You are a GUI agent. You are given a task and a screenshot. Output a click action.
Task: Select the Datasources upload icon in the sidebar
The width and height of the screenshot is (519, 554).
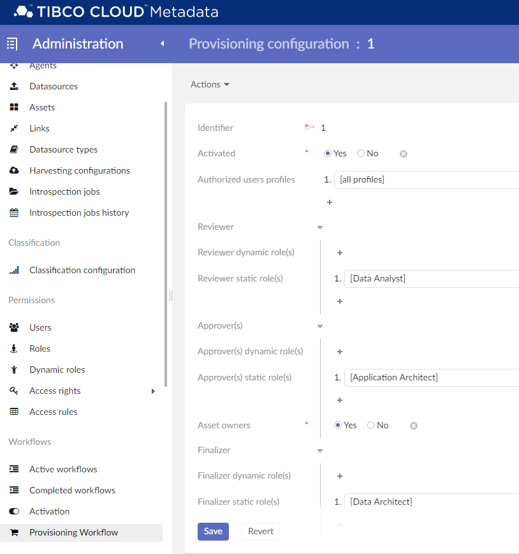14,86
